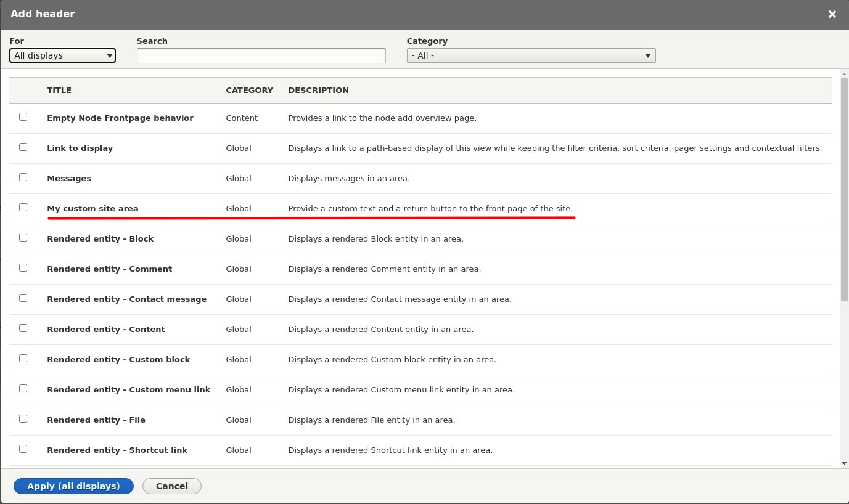Check Rendered entity - File checkbox

click(23, 418)
